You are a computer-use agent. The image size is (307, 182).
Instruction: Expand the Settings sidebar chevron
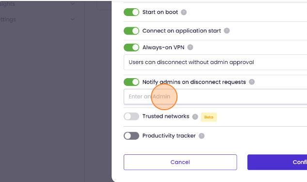coord(73,19)
